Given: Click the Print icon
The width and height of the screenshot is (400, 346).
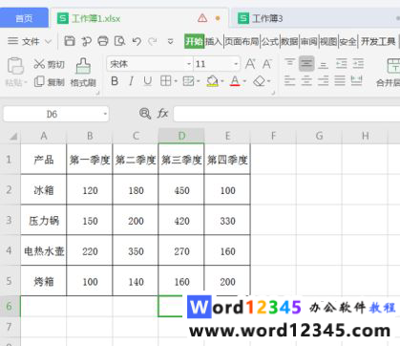Looking at the screenshot, I should [103, 41].
